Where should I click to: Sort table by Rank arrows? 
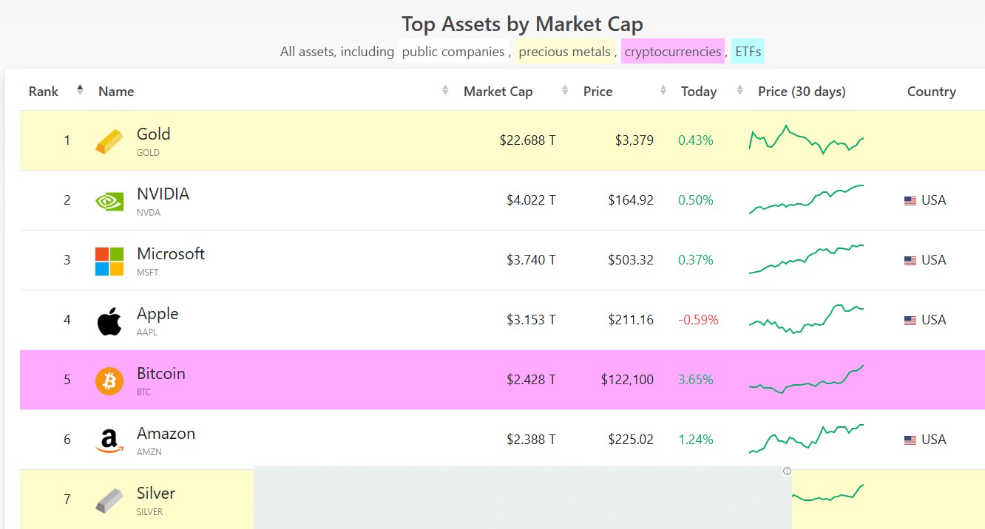[80, 90]
